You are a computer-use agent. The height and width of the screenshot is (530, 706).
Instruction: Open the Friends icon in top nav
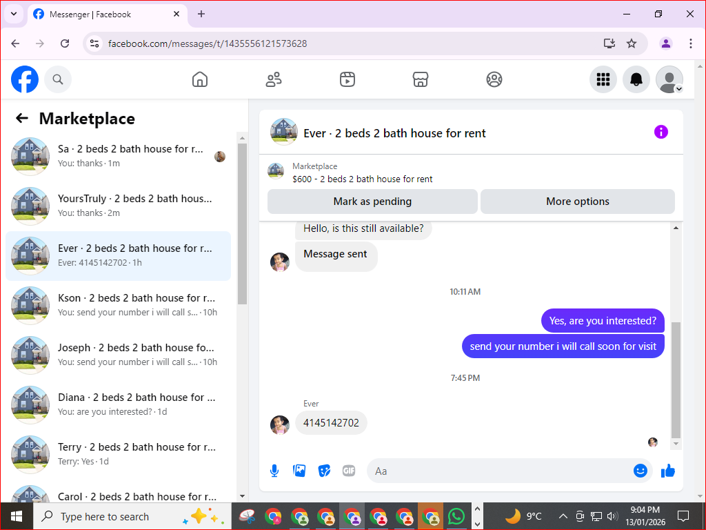273,79
